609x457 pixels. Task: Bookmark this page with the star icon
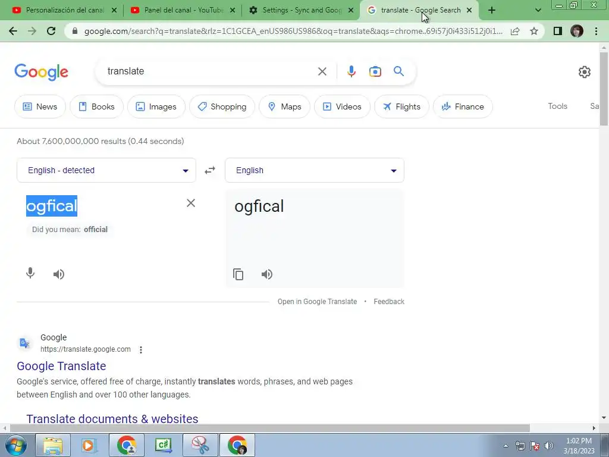pyautogui.click(x=534, y=31)
